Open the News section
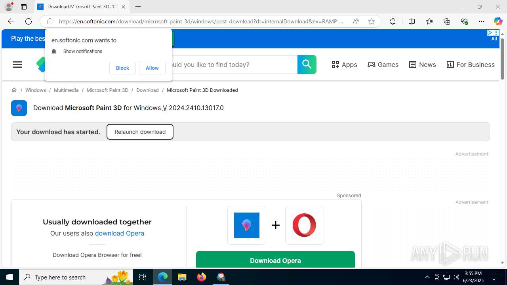 (x=422, y=65)
